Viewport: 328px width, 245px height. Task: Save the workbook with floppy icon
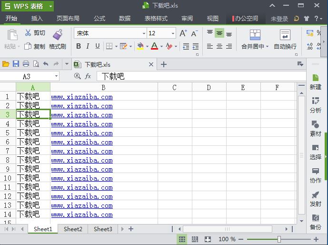16,64
